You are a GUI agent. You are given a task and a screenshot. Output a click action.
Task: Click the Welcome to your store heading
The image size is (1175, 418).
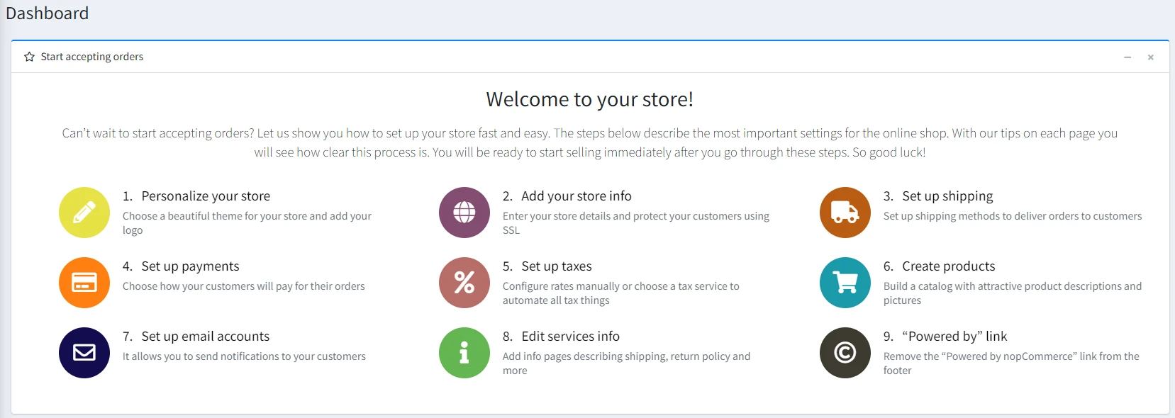590,99
